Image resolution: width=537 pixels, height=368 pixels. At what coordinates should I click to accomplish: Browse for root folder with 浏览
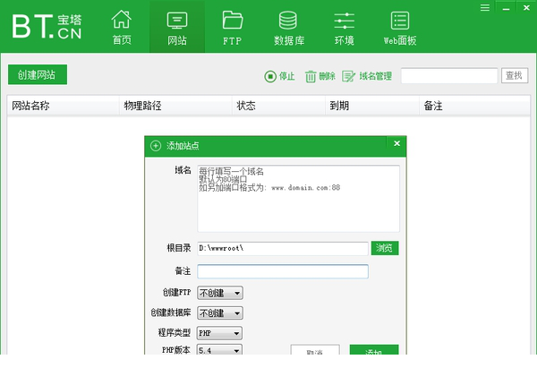(385, 248)
